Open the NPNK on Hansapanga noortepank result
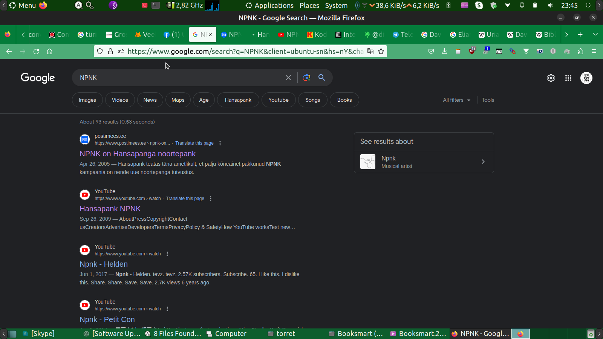 (x=138, y=154)
